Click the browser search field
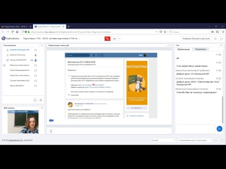 tap(189, 32)
